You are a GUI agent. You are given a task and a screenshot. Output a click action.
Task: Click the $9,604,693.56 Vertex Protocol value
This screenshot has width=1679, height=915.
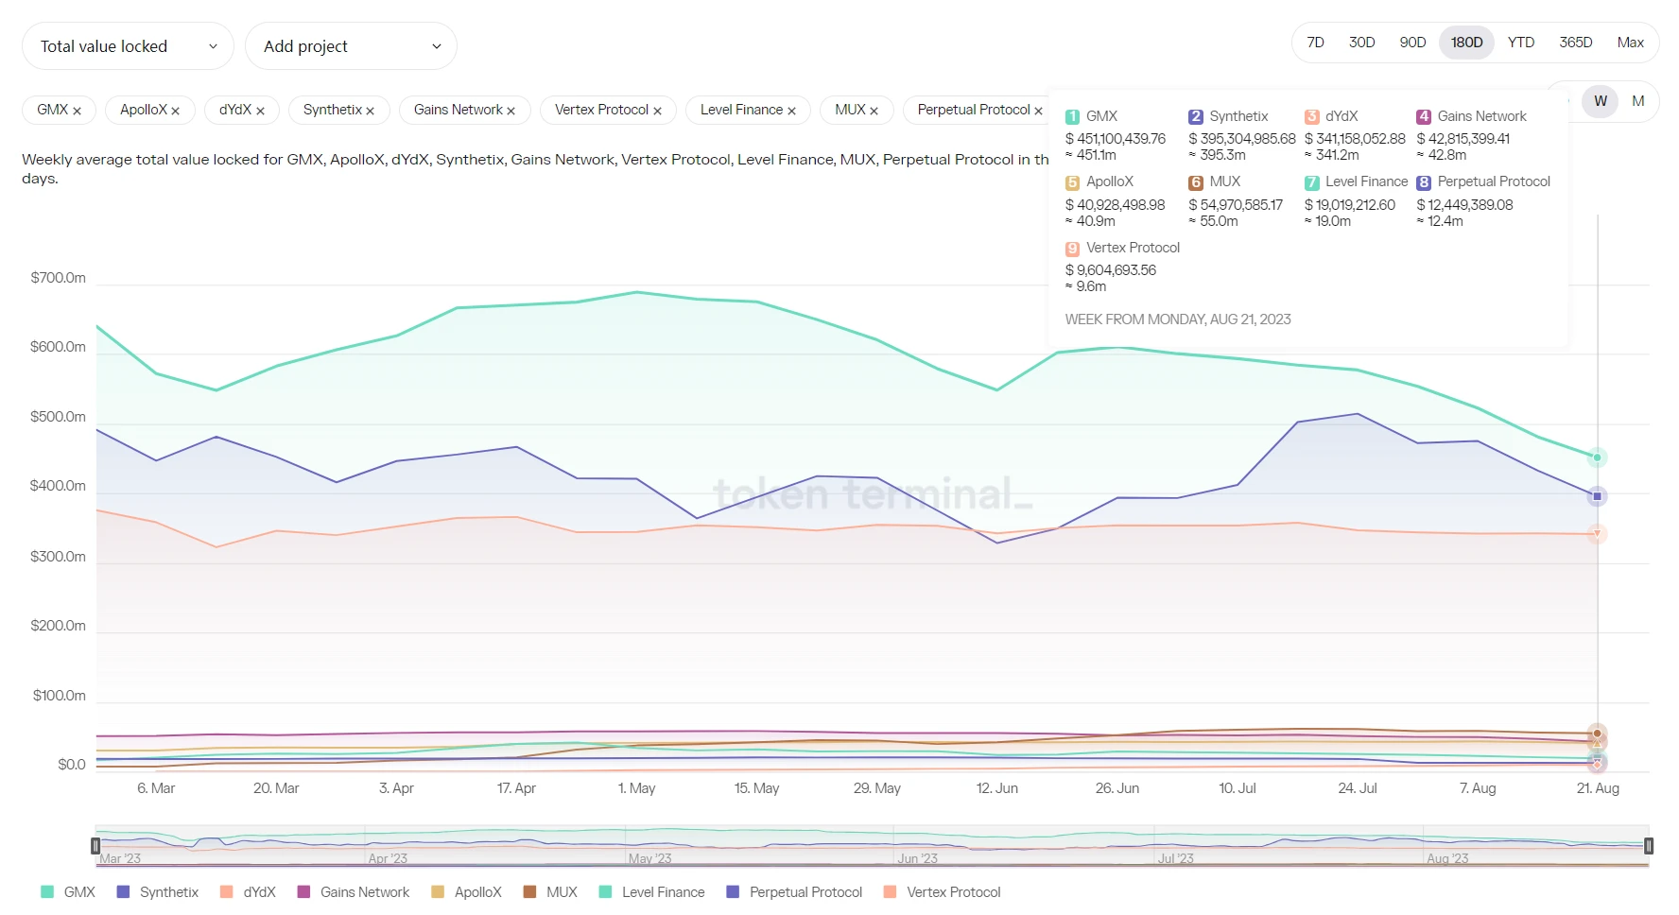coord(1111,270)
